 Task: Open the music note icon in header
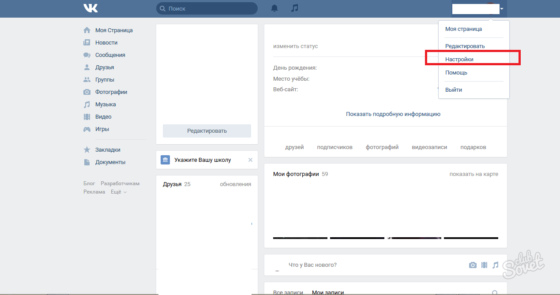(295, 8)
